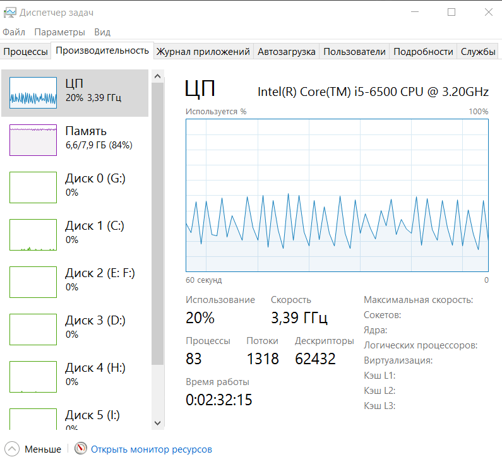Go to the Пользователи tab
Image resolution: width=502 pixels, height=457 pixels.
click(354, 52)
